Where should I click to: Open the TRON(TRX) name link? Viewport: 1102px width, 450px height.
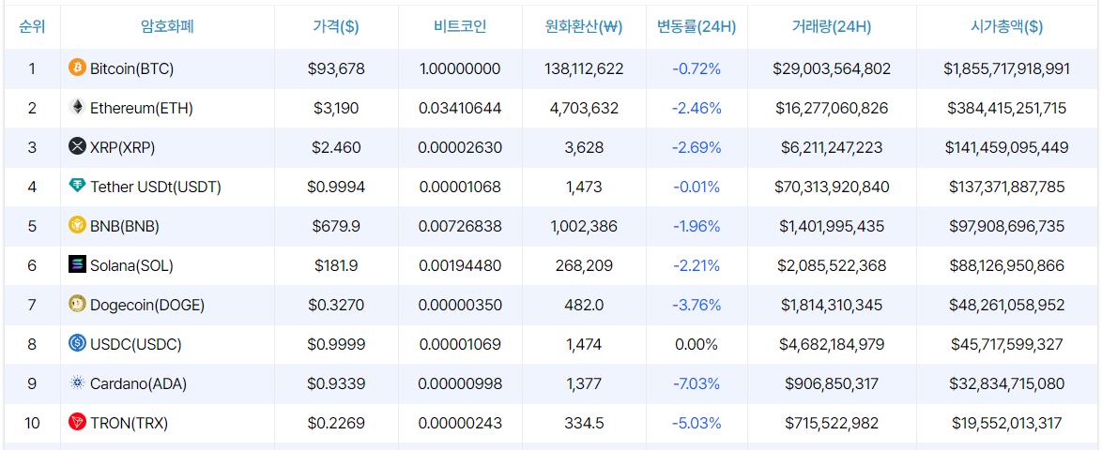(x=130, y=423)
